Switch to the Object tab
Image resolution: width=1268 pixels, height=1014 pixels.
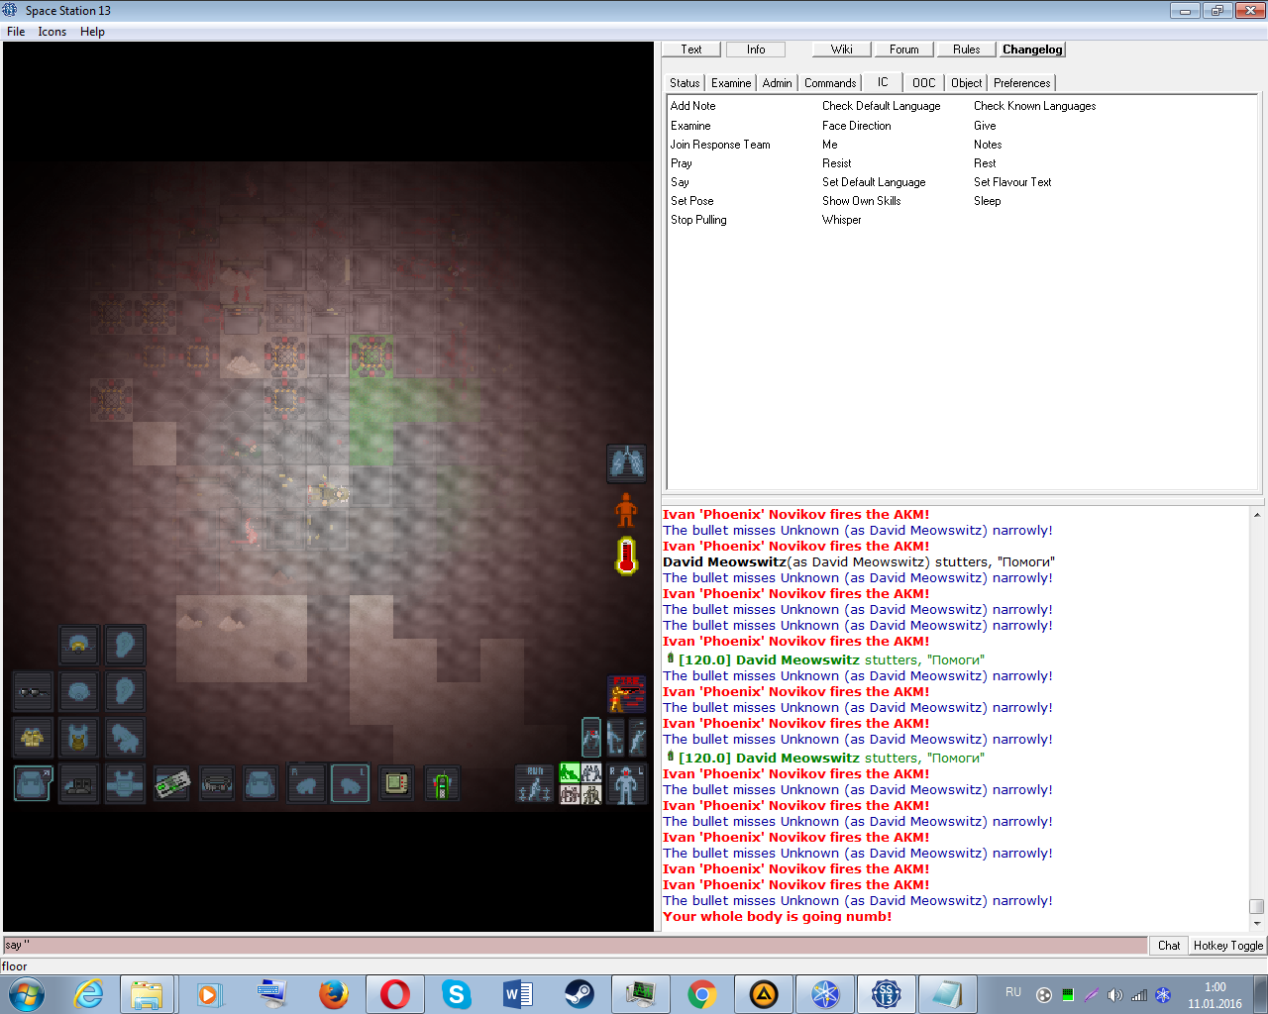tap(967, 83)
